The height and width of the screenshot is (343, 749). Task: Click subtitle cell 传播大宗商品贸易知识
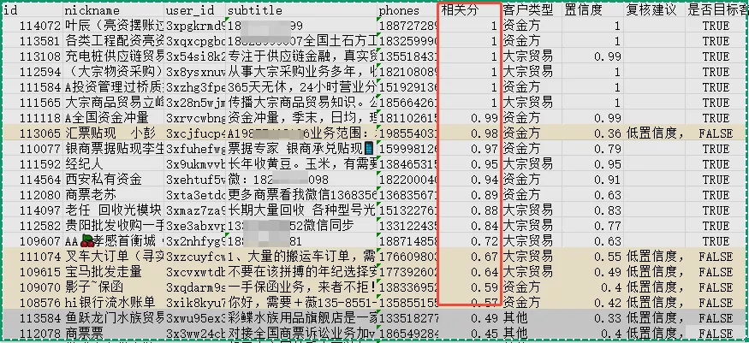tap(301, 103)
